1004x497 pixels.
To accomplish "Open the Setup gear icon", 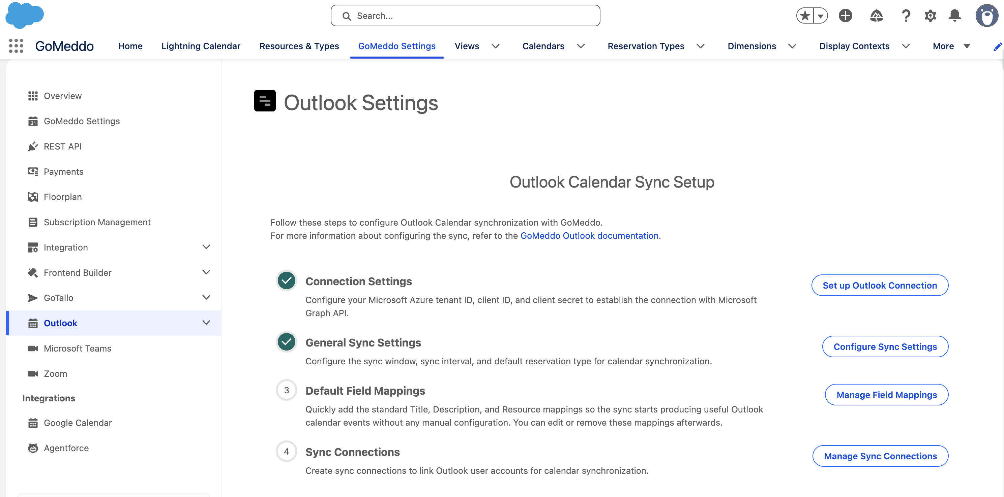I will [x=931, y=15].
